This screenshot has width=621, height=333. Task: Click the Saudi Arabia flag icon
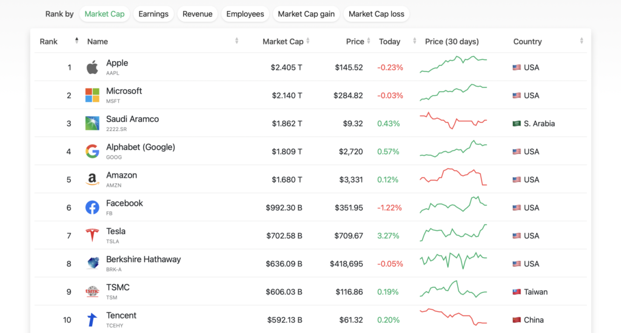[517, 124]
